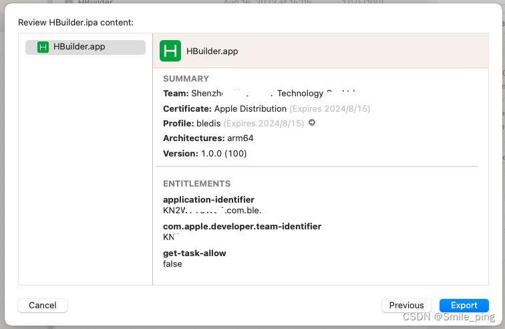
Task: Click the application-identifier entitlement key
Action: 208,200
